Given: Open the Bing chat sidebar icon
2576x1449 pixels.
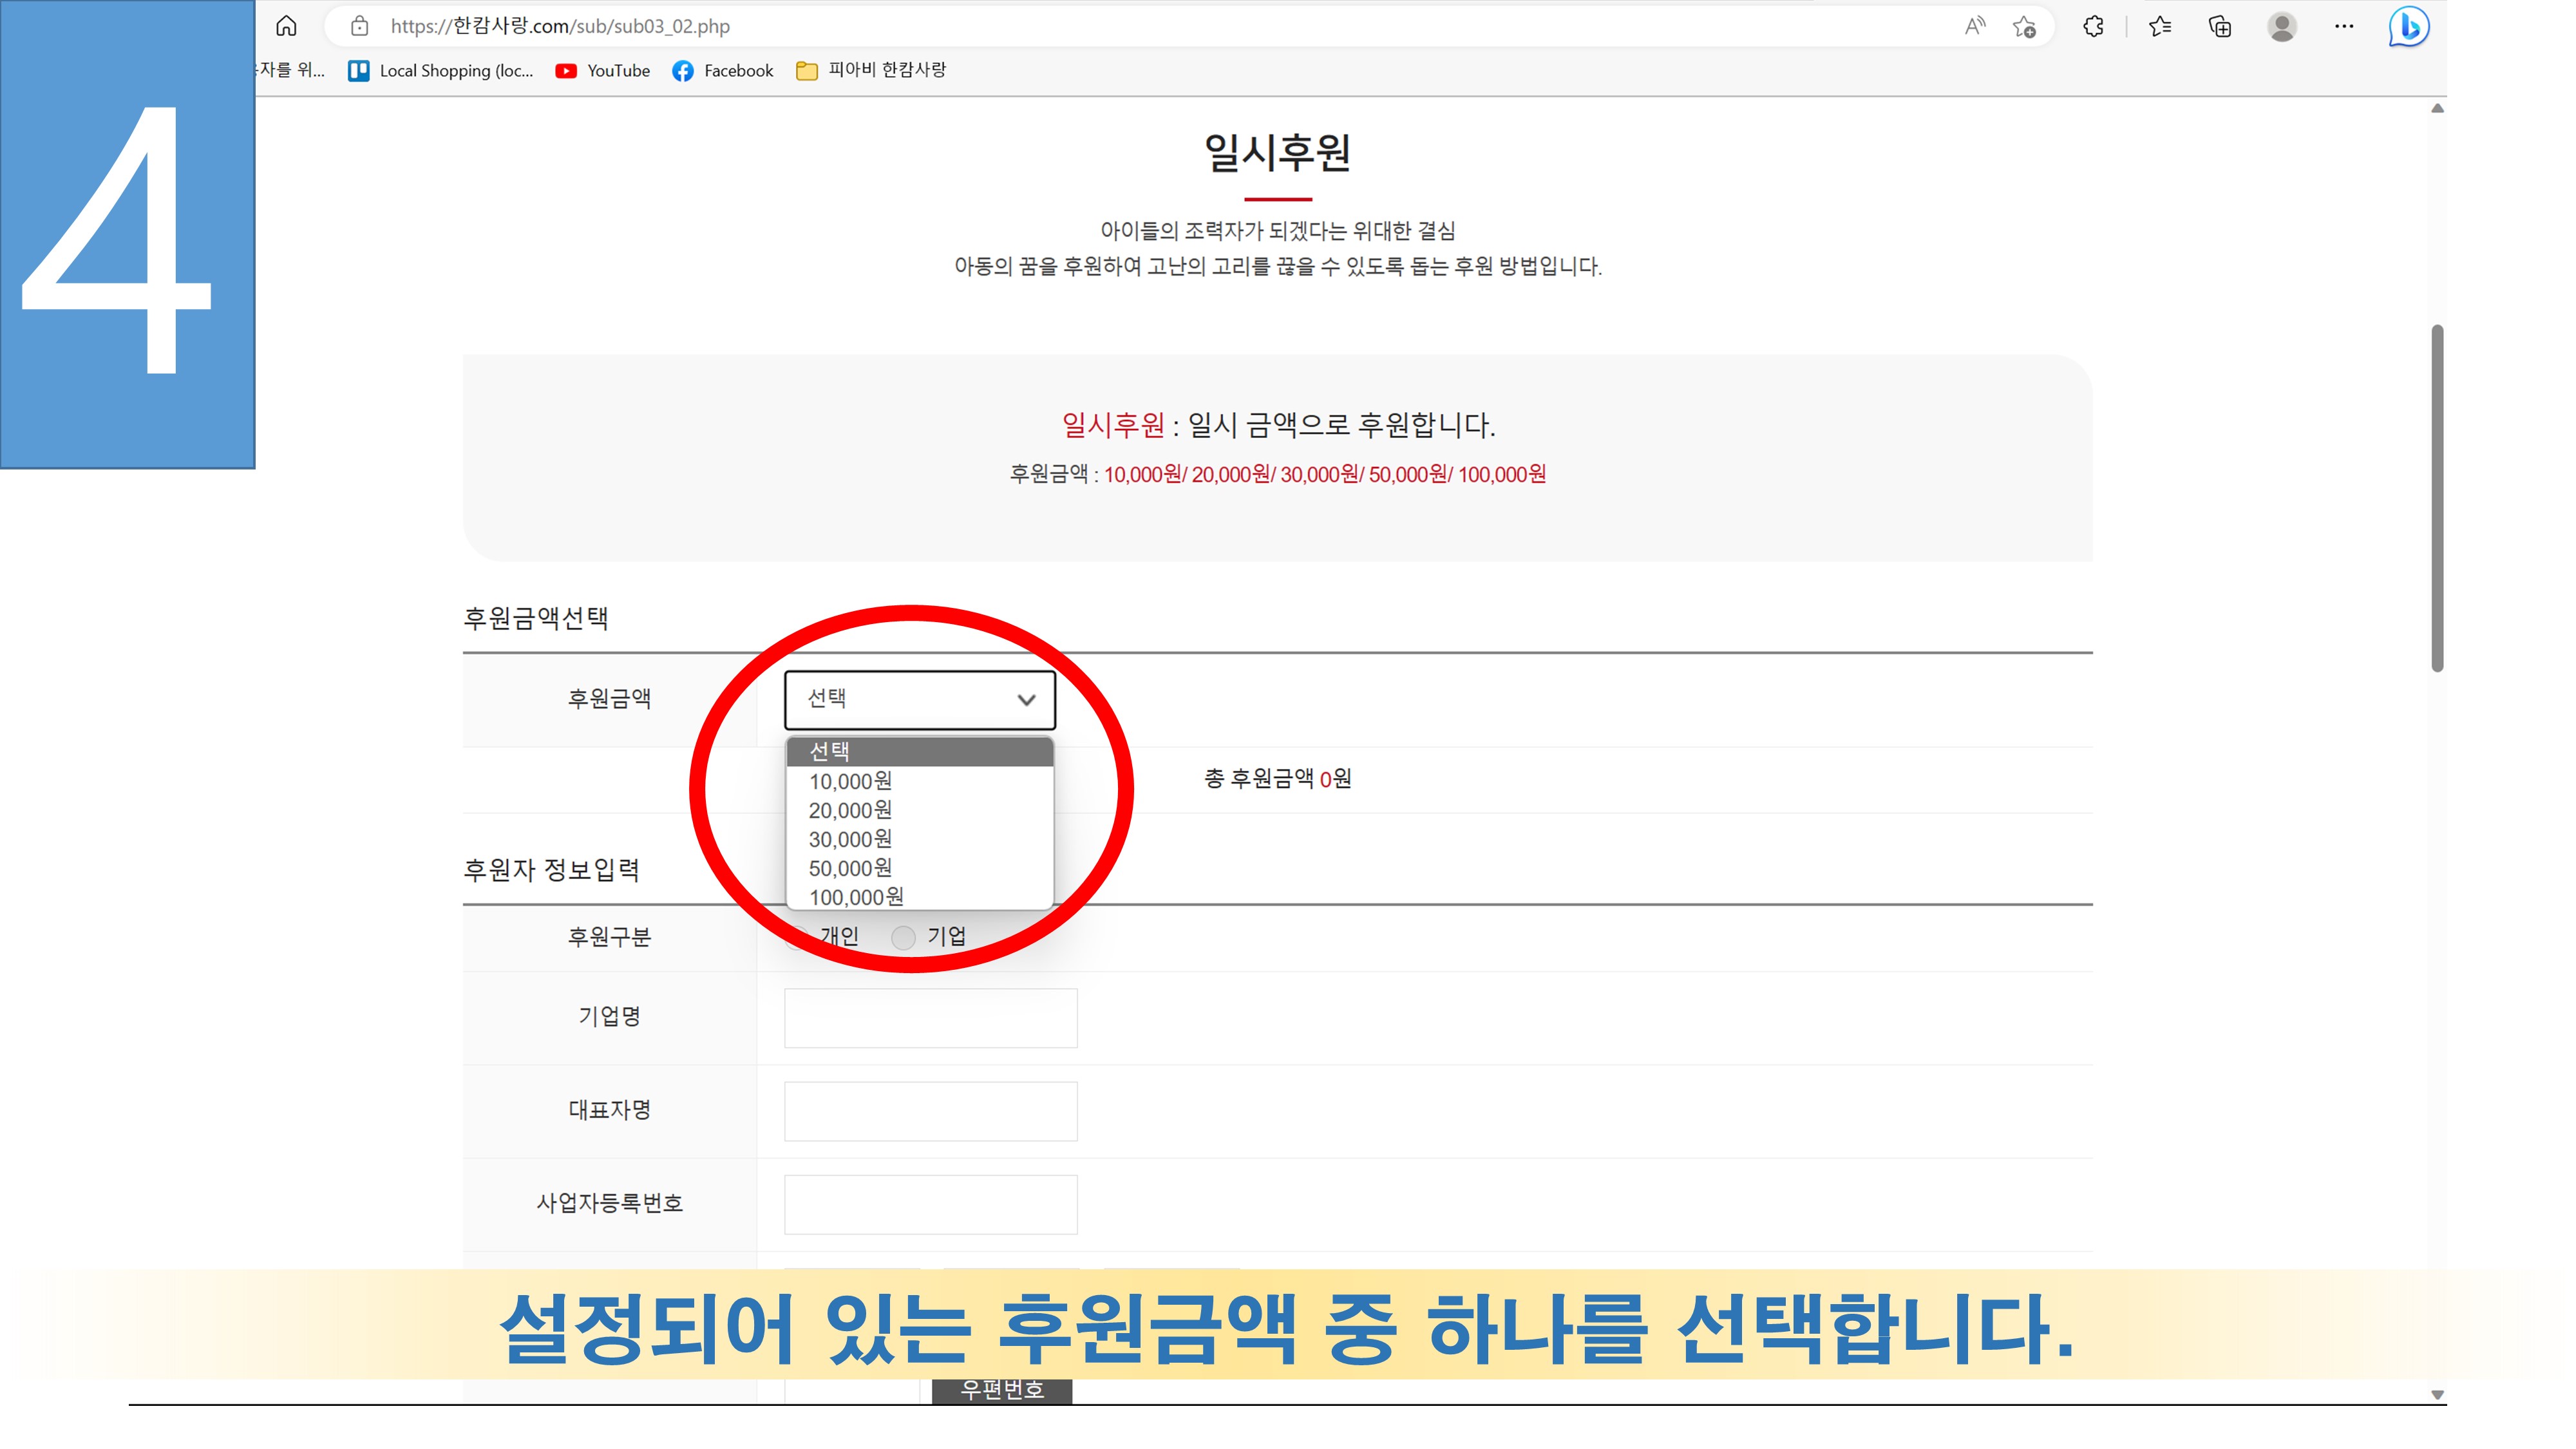Looking at the screenshot, I should [2408, 26].
